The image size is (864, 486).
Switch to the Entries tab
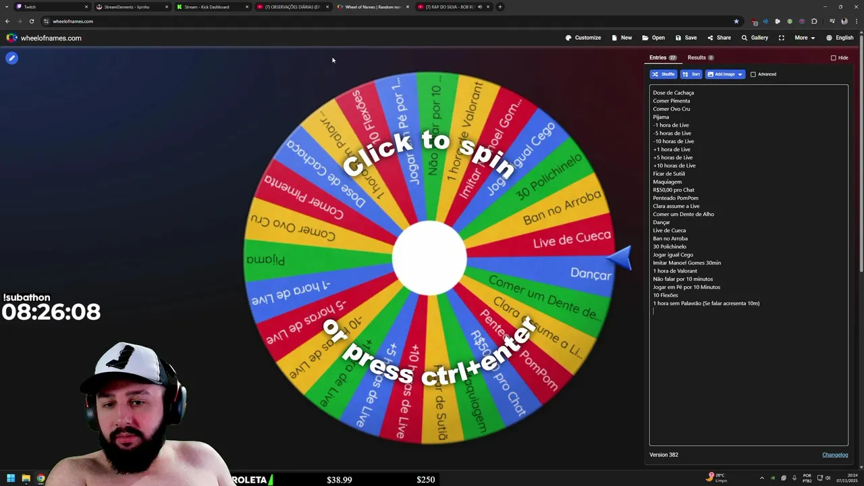(663, 57)
